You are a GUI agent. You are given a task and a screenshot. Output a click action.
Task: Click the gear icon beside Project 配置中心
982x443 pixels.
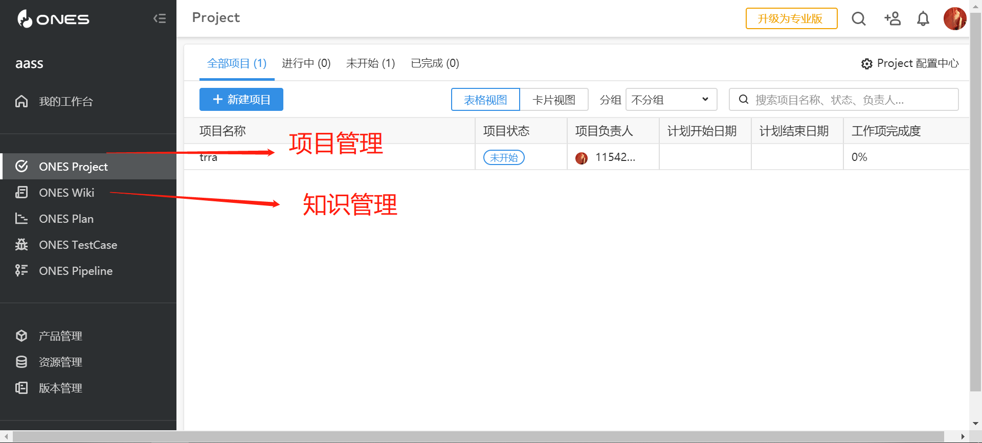point(867,64)
